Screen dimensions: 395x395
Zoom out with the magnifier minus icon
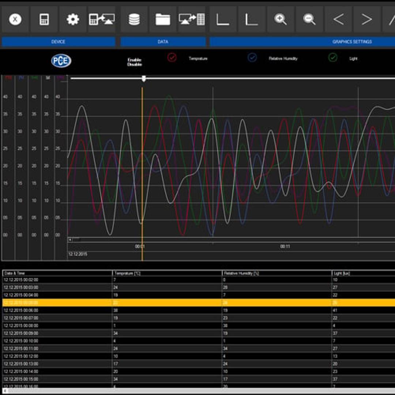pyautogui.click(x=309, y=19)
